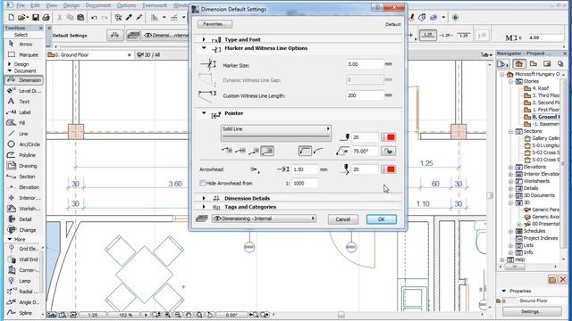Enable Hide Arrowhead from checkbox
572x321 pixels.
203,183
